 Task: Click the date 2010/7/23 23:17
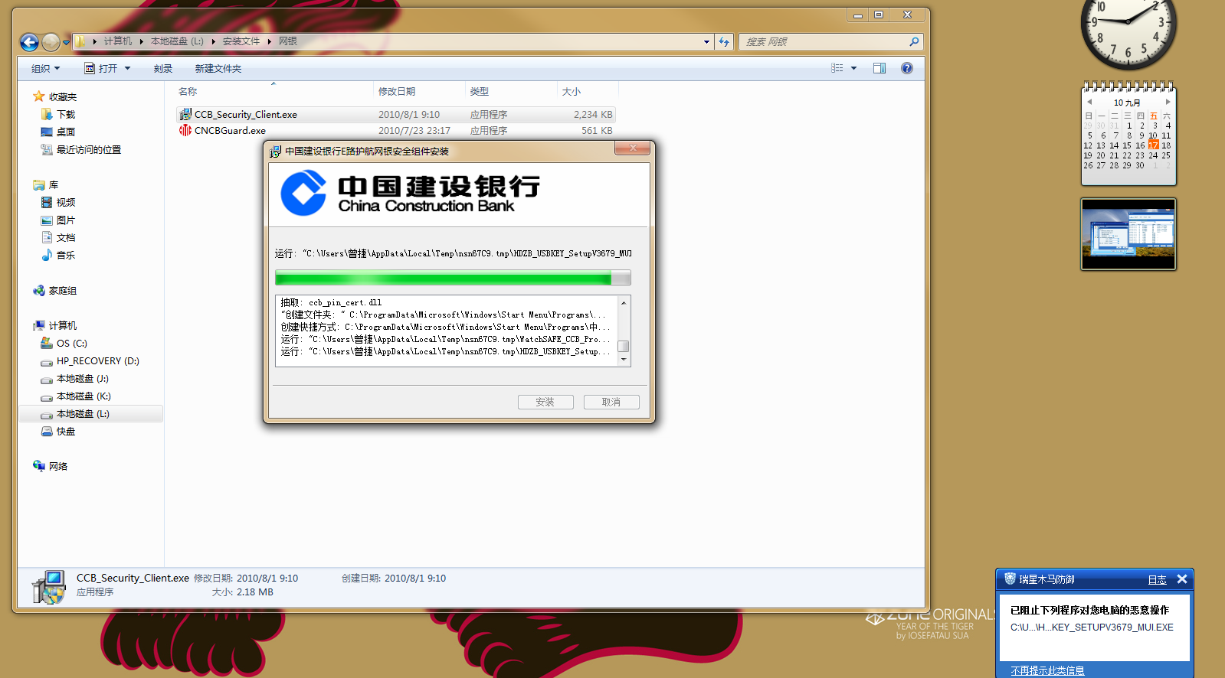pyautogui.click(x=414, y=131)
